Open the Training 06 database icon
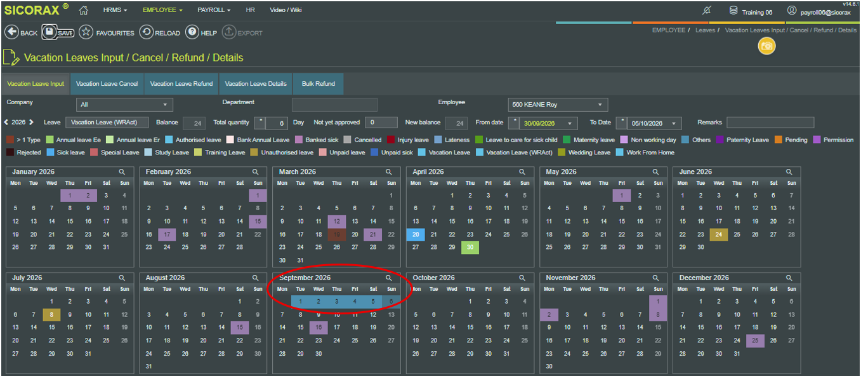The image size is (861, 376). [x=733, y=11]
